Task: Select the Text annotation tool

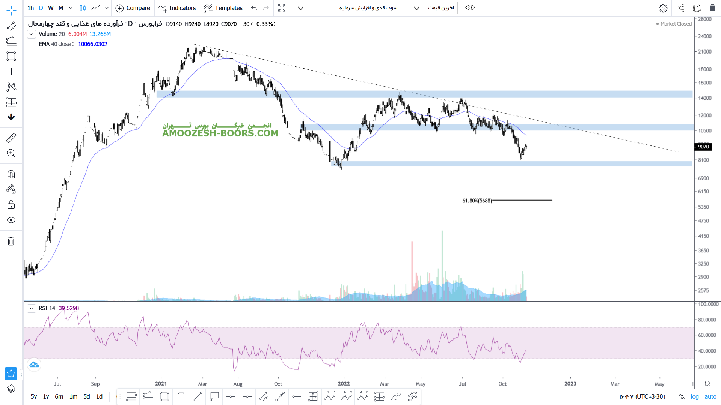Action: click(x=11, y=72)
